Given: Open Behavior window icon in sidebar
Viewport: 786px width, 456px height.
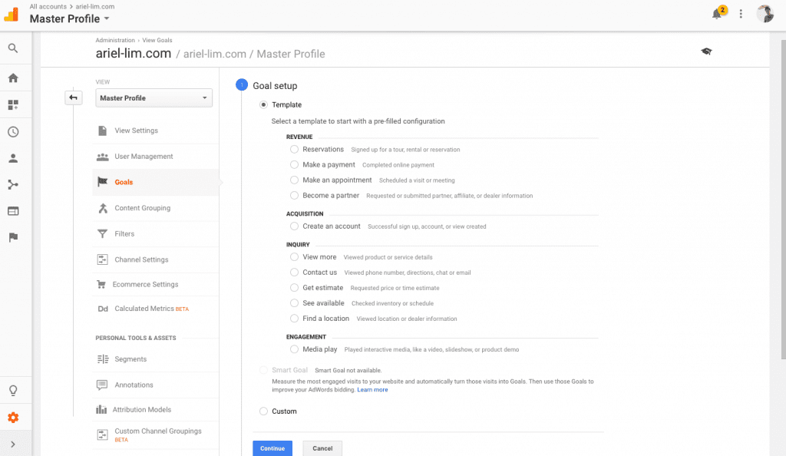Looking at the screenshot, I should [x=13, y=211].
